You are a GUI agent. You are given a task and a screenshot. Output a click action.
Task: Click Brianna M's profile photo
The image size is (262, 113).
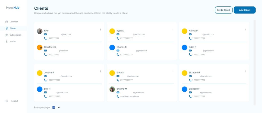[x=112, y=89]
